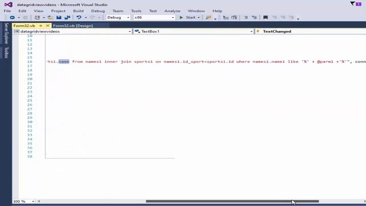Click the Save Form32.vb icon
The width and height of the screenshot is (366, 206).
pyautogui.click(x=59, y=18)
